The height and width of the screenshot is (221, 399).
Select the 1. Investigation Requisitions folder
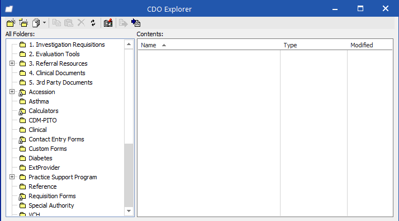(x=66, y=45)
